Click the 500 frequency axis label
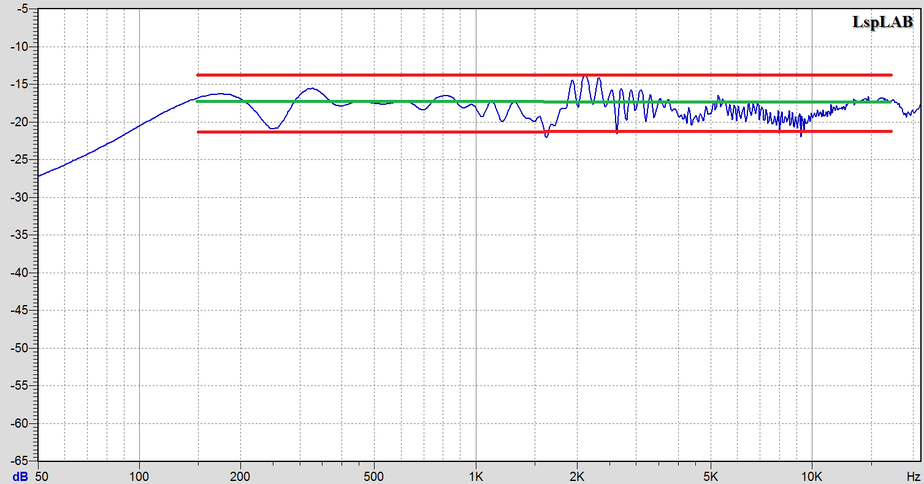 tap(373, 475)
